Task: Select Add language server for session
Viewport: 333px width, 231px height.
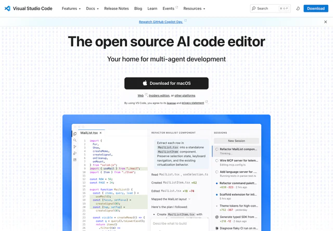Action: coord(236,174)
